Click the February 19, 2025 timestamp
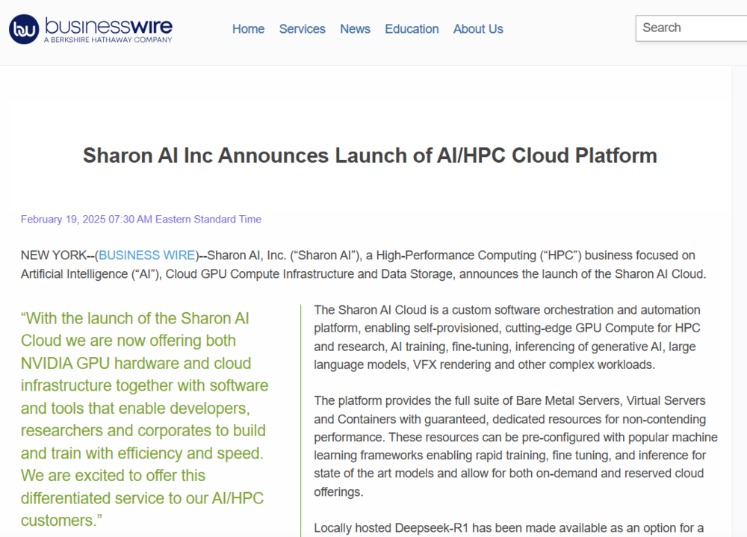Viewport: 747px width, 537px height. pos(141,220)
